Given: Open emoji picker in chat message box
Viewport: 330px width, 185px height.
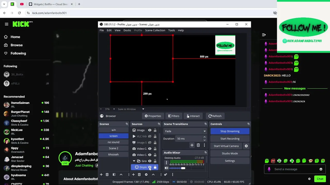Looking at the screenshot, I should click(321, 169).
